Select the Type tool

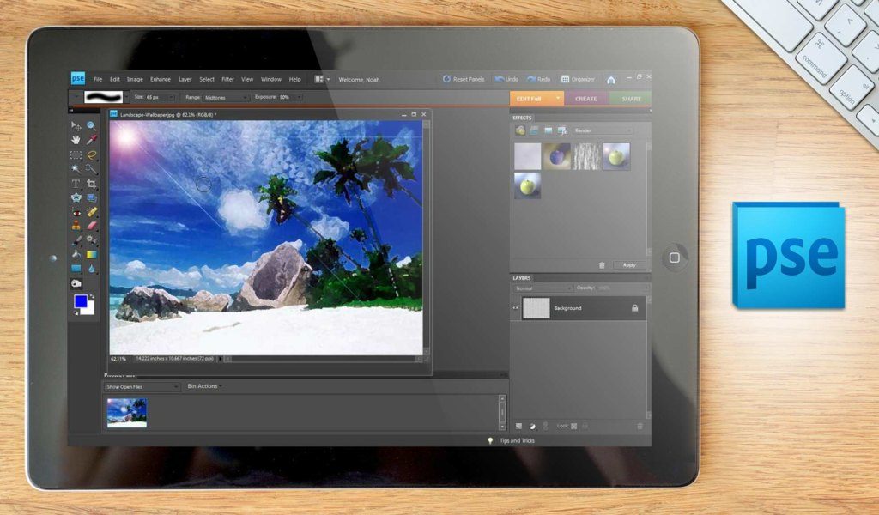pyautogui.click(x=76, y=183)
